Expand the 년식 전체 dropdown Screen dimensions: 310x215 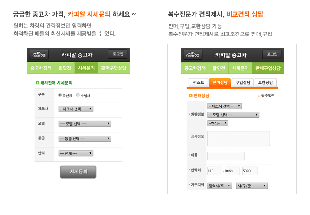tap(75, 153)
